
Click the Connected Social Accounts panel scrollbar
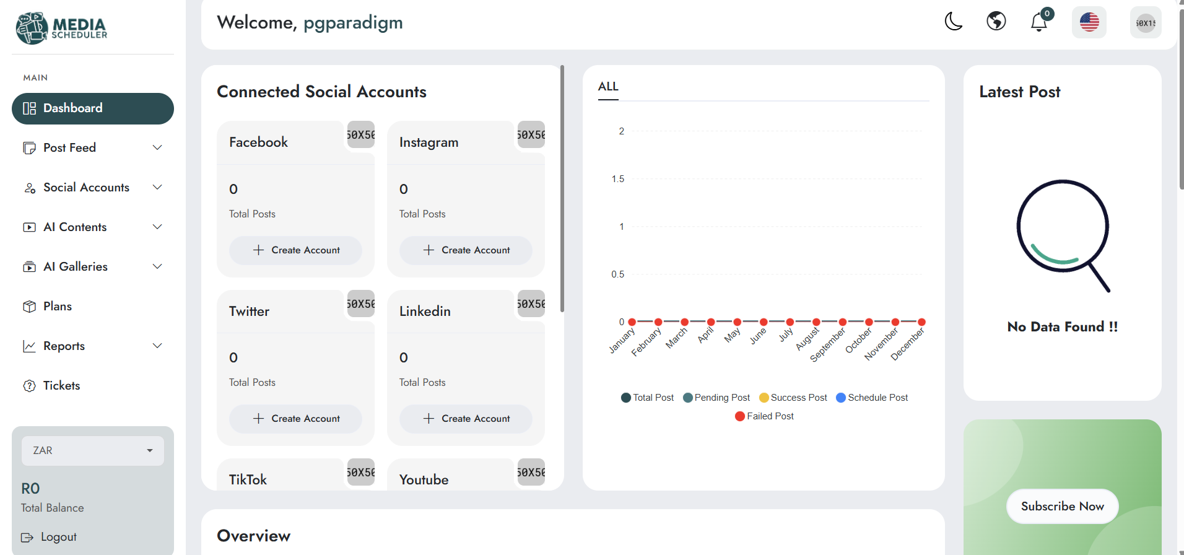coord(562,189)
